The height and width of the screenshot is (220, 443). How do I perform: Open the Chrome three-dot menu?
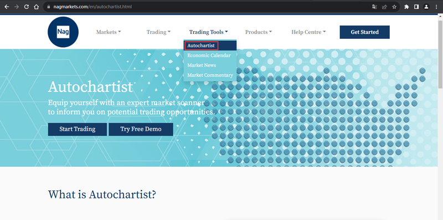436,7
